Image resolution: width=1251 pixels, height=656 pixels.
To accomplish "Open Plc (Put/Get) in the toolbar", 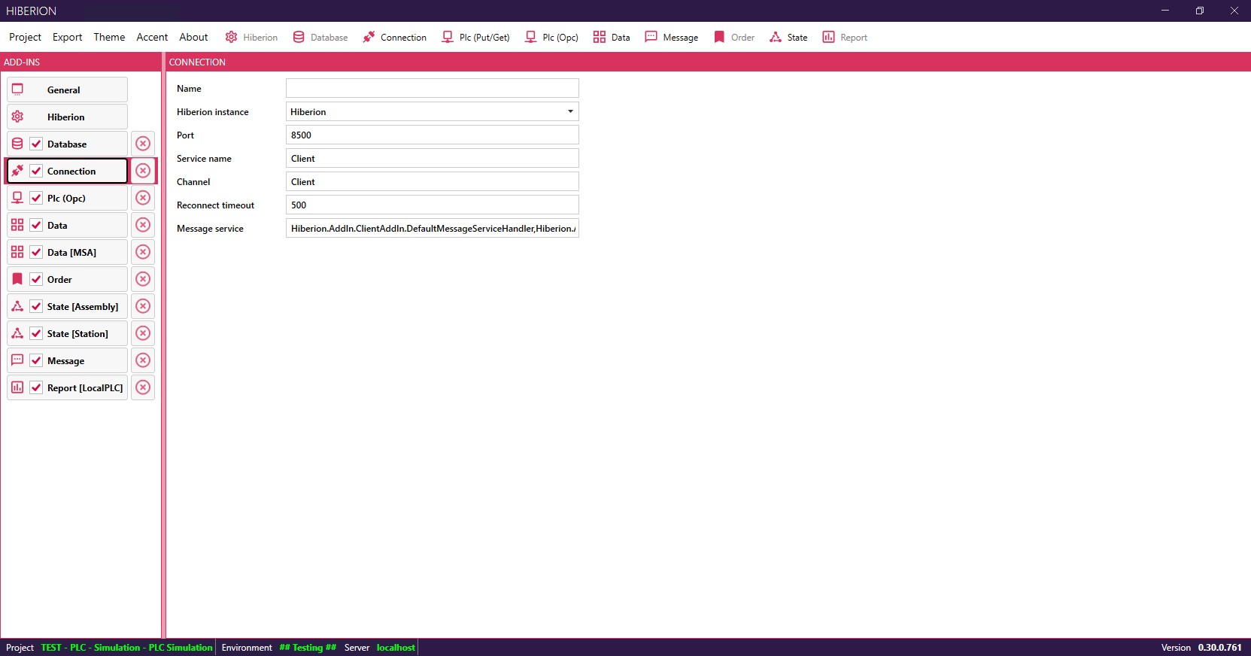I will (x=476, y=37).
